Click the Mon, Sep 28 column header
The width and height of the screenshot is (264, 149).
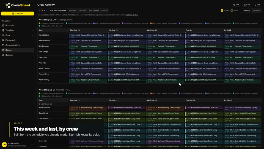pyautogui.click(x=75, y=30)
